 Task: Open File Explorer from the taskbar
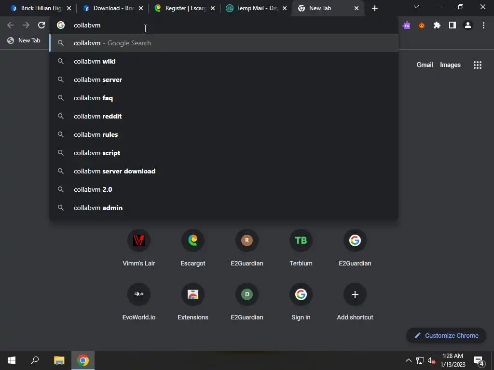tap(59, 360)
